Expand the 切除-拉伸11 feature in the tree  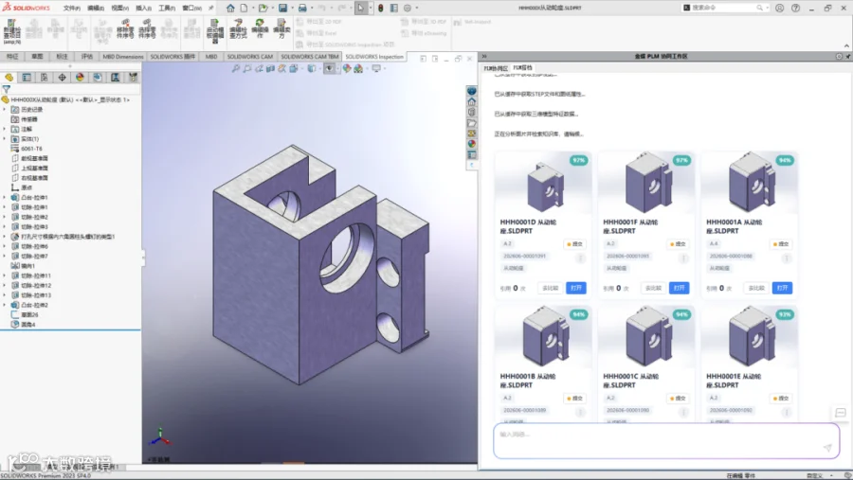5,276
